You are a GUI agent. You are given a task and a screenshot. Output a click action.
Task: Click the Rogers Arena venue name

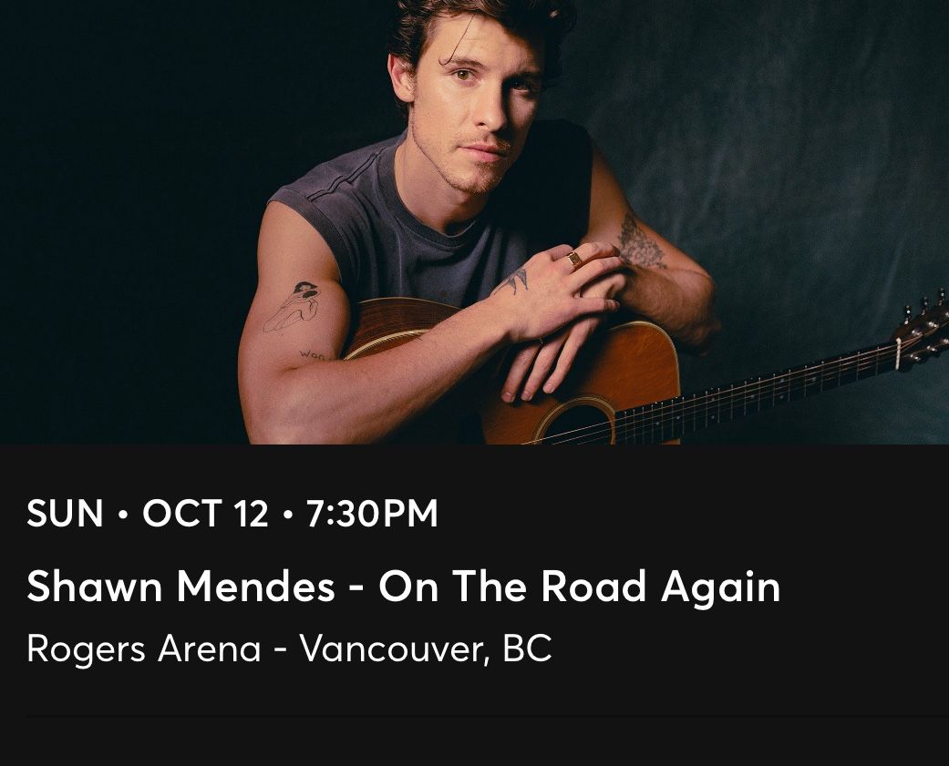pyautogui.click(x=144, y=649)
